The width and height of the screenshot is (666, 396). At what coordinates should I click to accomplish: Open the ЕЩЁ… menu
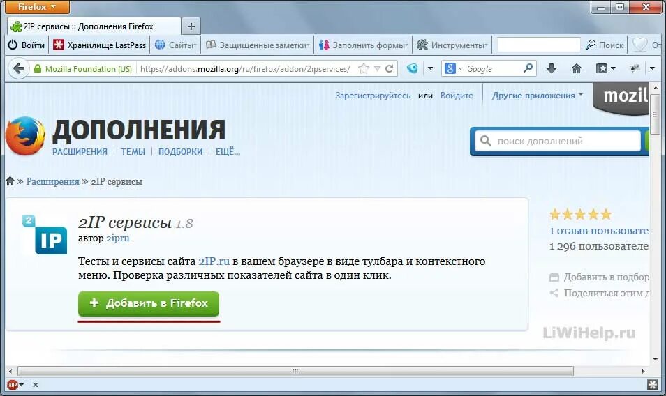point(228,152)
